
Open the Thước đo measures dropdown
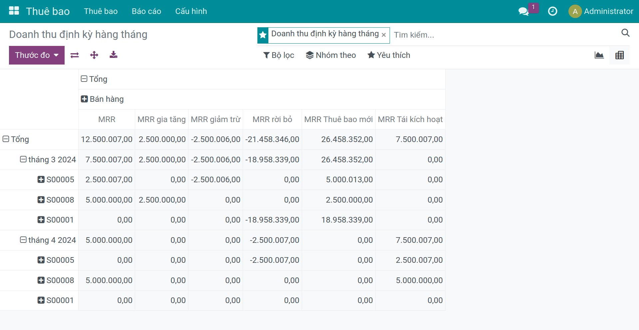tap(37, 55)
